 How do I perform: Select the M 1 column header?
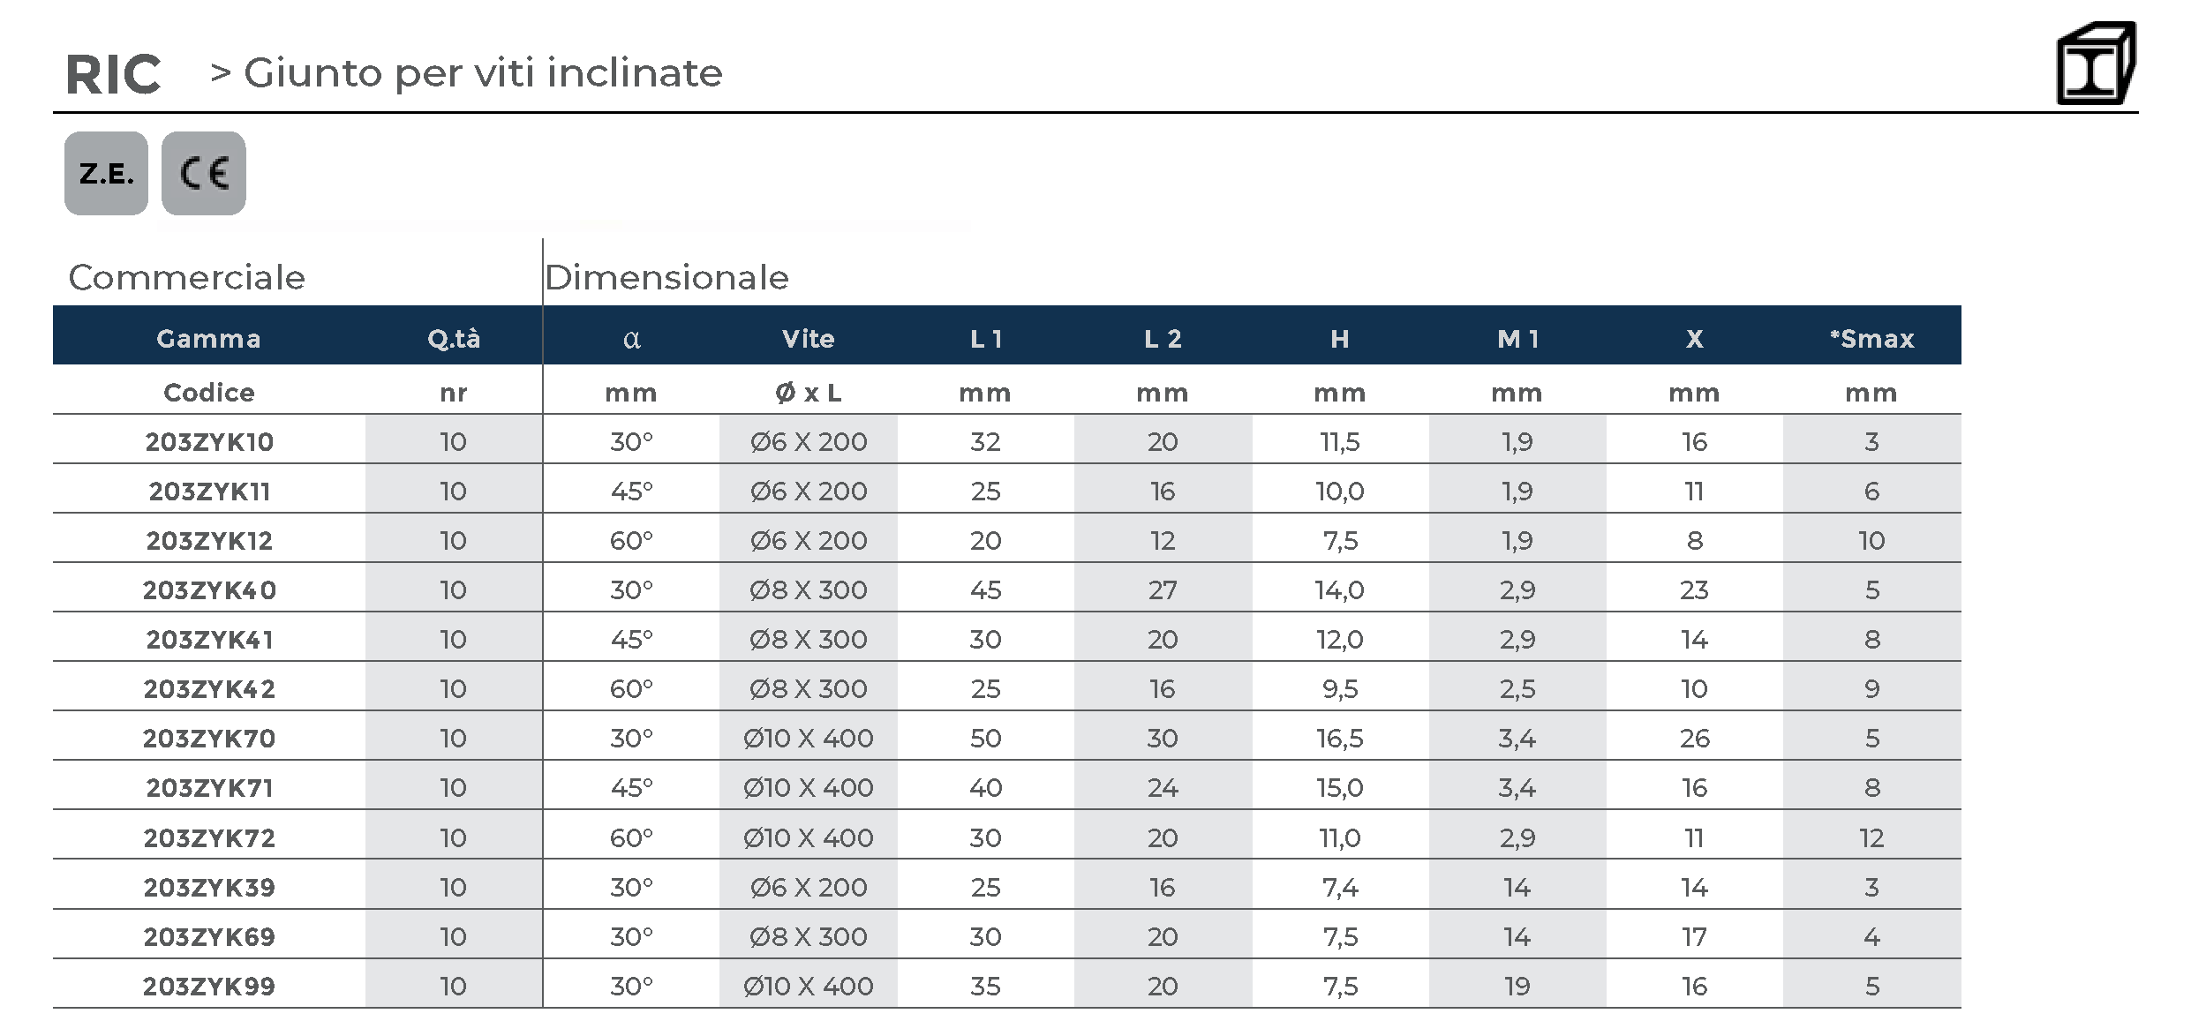(1517, 339)
